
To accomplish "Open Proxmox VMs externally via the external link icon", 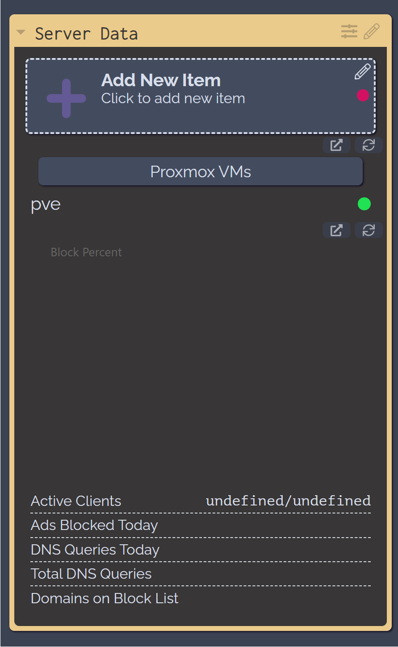I will 336,145.
